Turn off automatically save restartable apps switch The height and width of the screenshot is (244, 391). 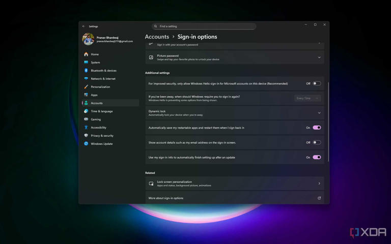coord(317,128)
